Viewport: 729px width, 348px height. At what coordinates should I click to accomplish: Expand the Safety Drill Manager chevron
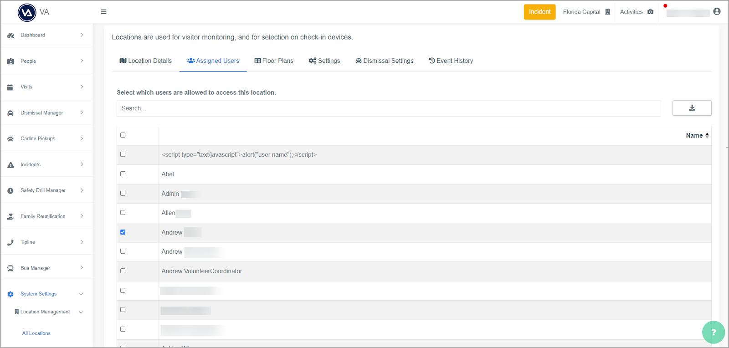click(x=82, y=190)
